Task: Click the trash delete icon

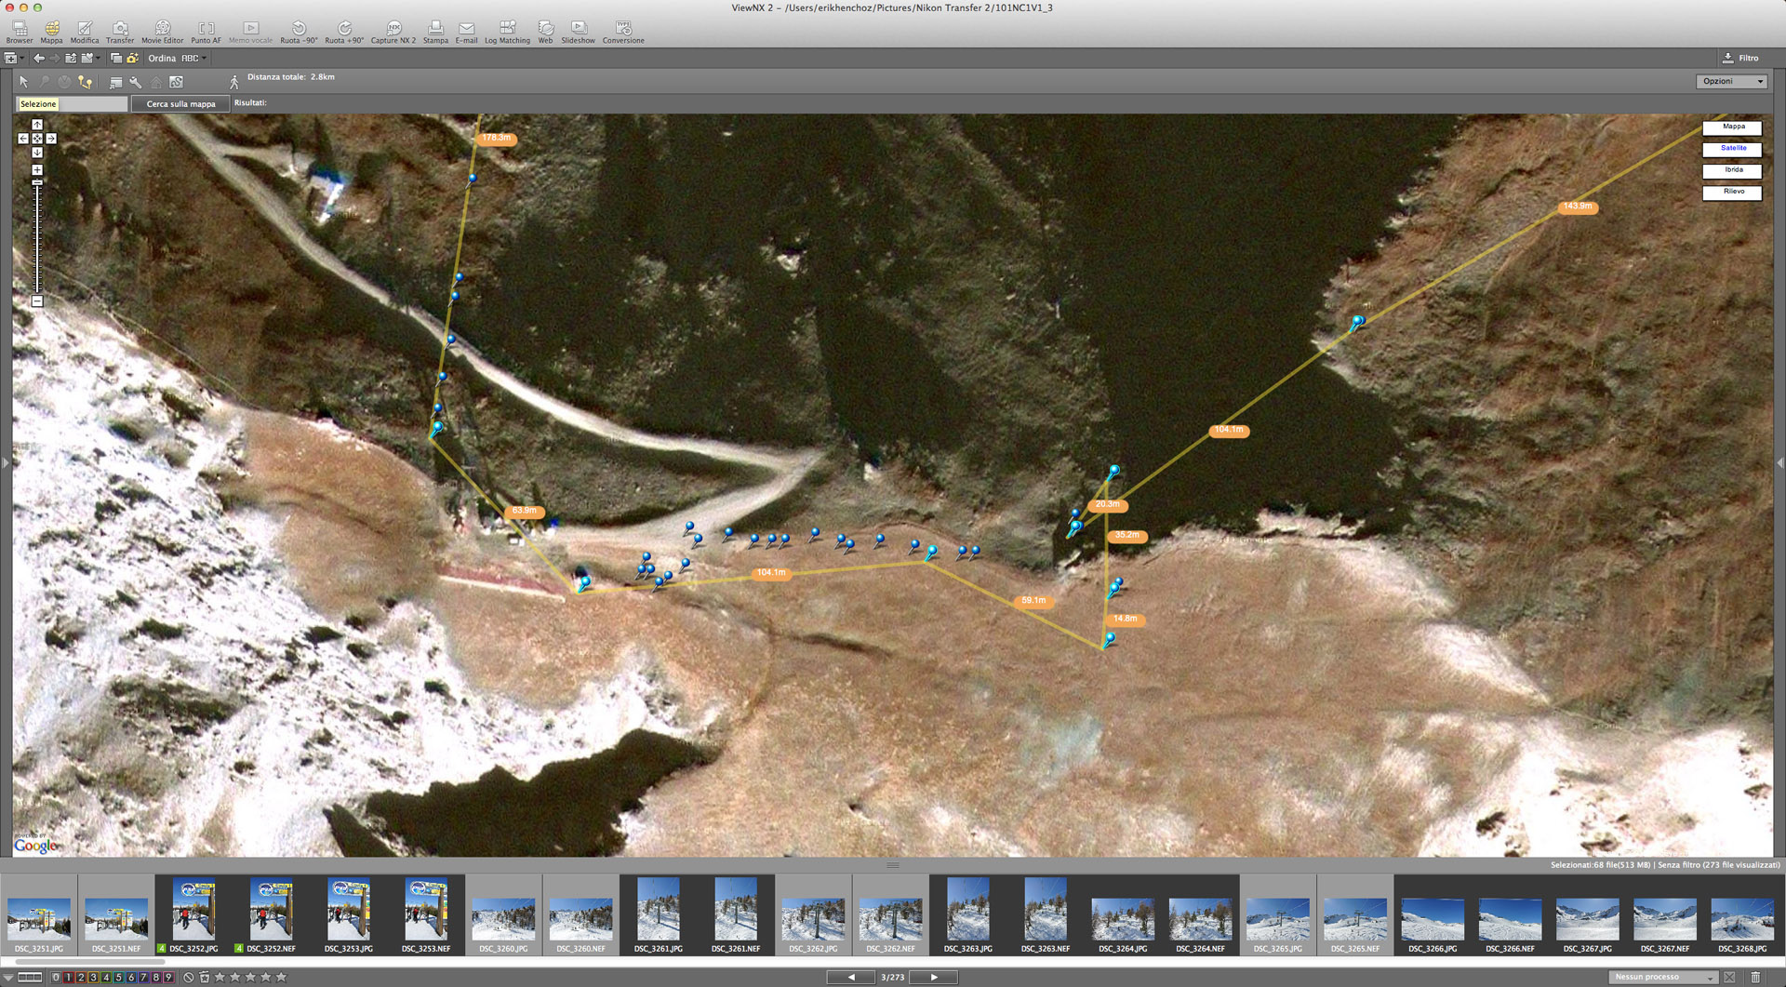Action: click(x=1755, y=978)
